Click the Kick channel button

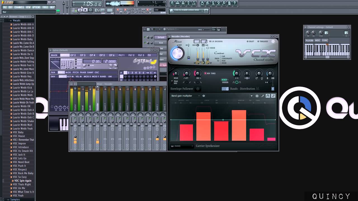point(161,43)
